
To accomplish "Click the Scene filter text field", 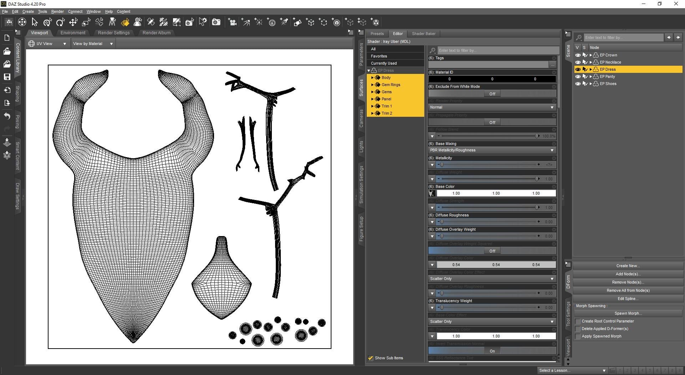I will click(x=623, y=37).
